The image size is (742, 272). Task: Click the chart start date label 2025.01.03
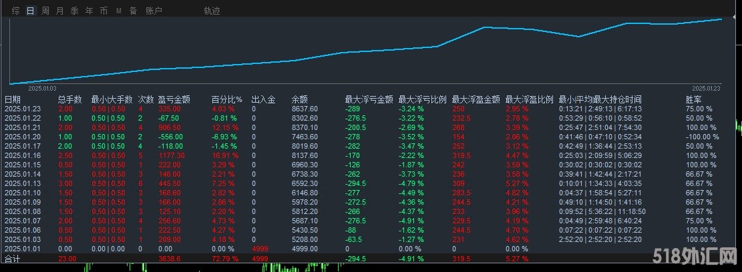(x=42, y=88)
